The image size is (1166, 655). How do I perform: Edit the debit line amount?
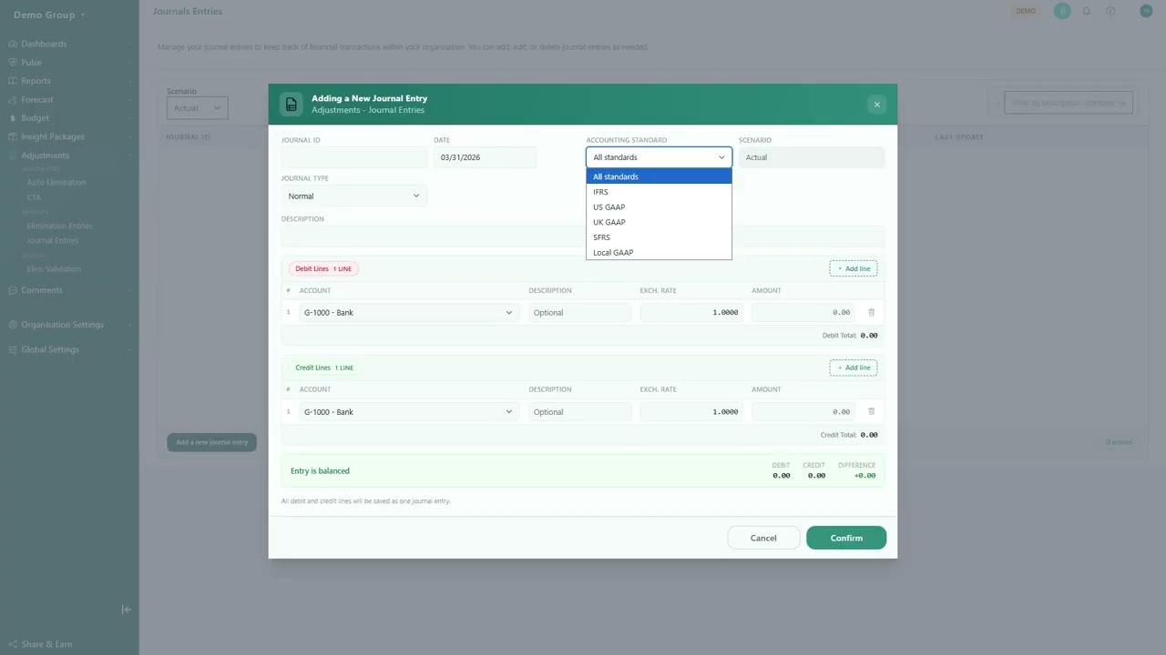[x=803, y=312]
